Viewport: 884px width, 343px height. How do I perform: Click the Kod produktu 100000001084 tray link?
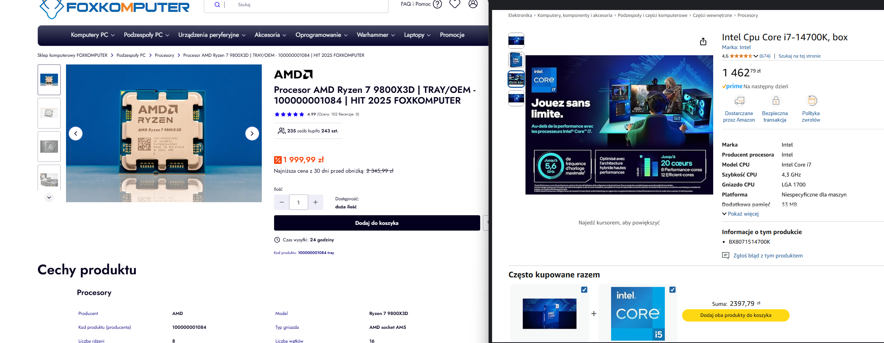click(304, 253)
